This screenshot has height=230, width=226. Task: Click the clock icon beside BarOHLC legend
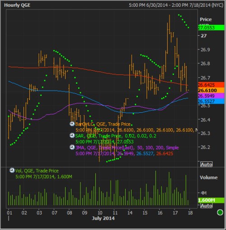[x=72, y=124]
